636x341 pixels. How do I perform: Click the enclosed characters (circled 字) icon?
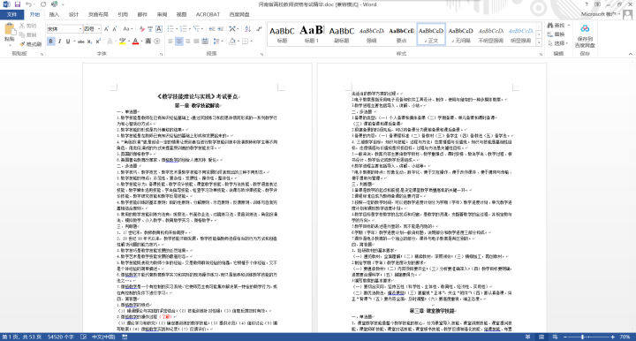157,42
